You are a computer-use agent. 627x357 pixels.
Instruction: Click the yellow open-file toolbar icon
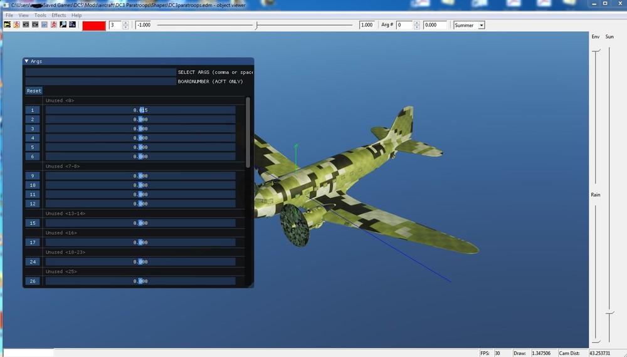click(7, 25)
